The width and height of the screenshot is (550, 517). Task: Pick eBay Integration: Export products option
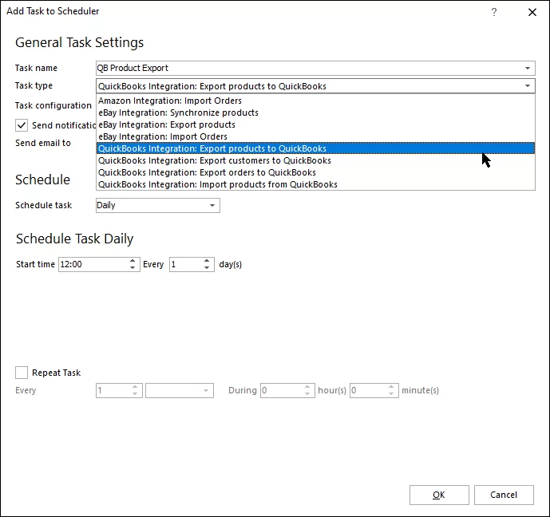tap(167, 125)
